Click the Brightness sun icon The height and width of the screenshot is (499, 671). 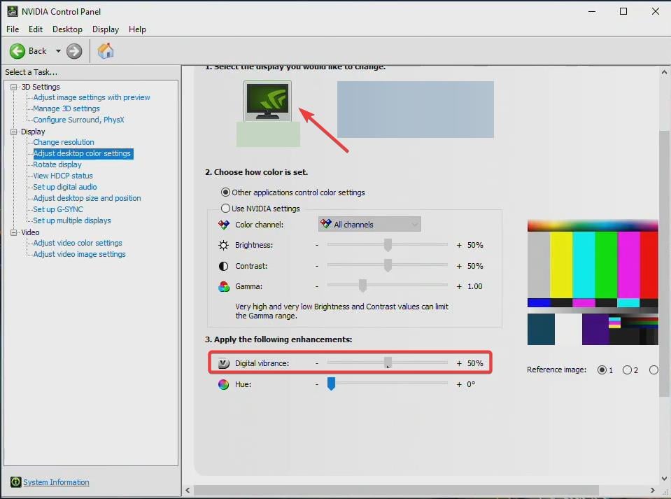pyautogui.click(x=223, y=245)
